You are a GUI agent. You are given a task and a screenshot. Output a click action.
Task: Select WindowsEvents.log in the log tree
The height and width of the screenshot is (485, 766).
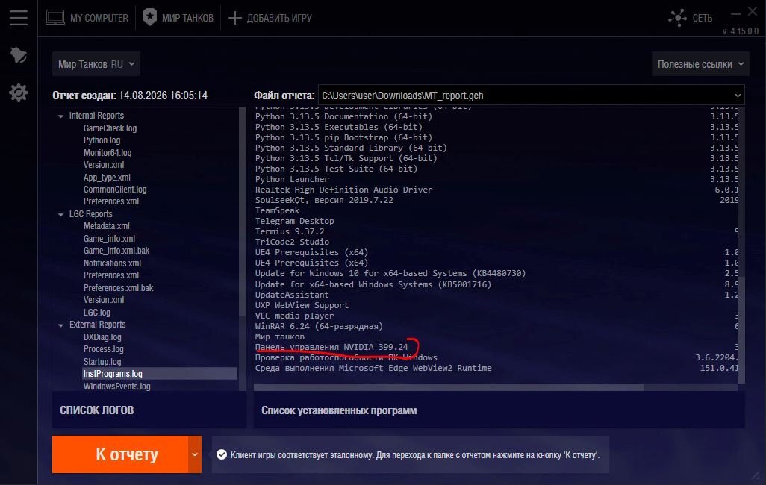click(116, 387)
